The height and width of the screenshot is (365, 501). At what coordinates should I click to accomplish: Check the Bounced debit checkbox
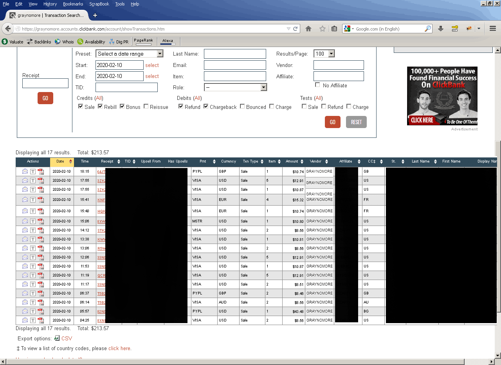click(x=242, y=107)
